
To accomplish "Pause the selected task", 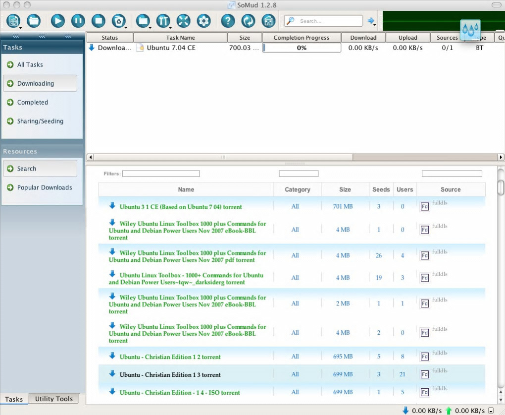I will tap(78, 21).
